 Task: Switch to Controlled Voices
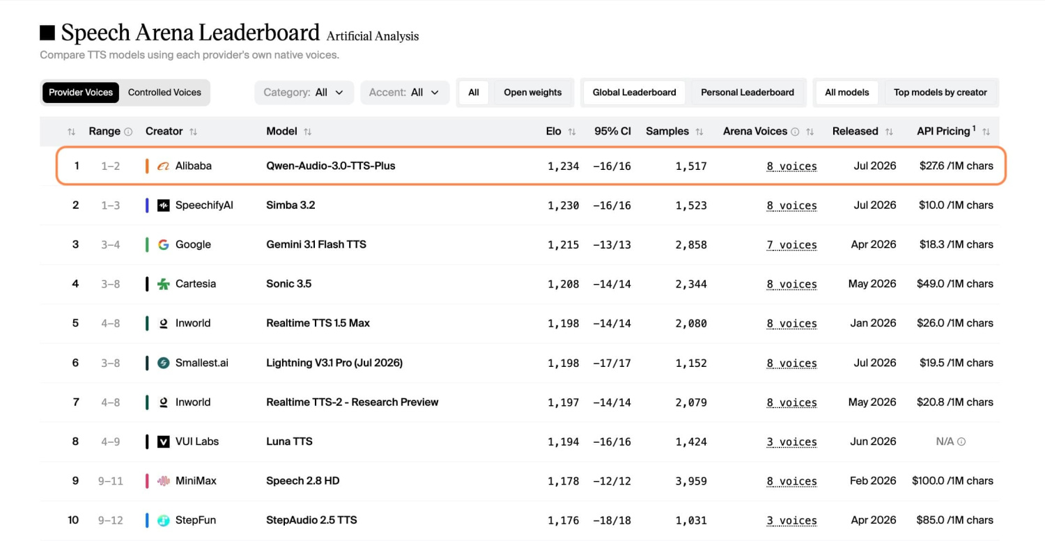pos(164,92)
